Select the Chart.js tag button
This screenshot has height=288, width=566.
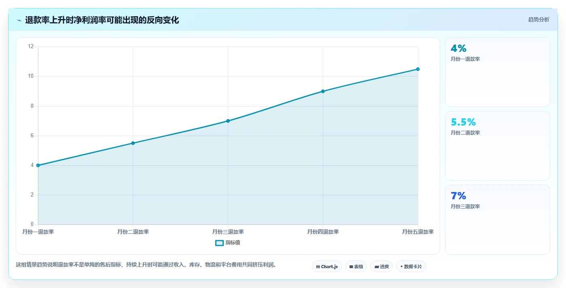coord(327,267)
